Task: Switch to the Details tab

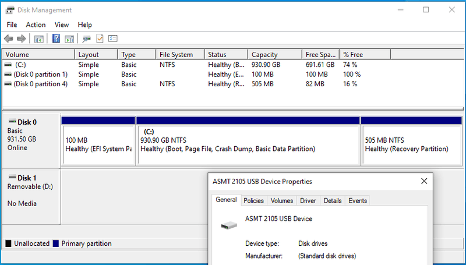Action: point(333,200)
